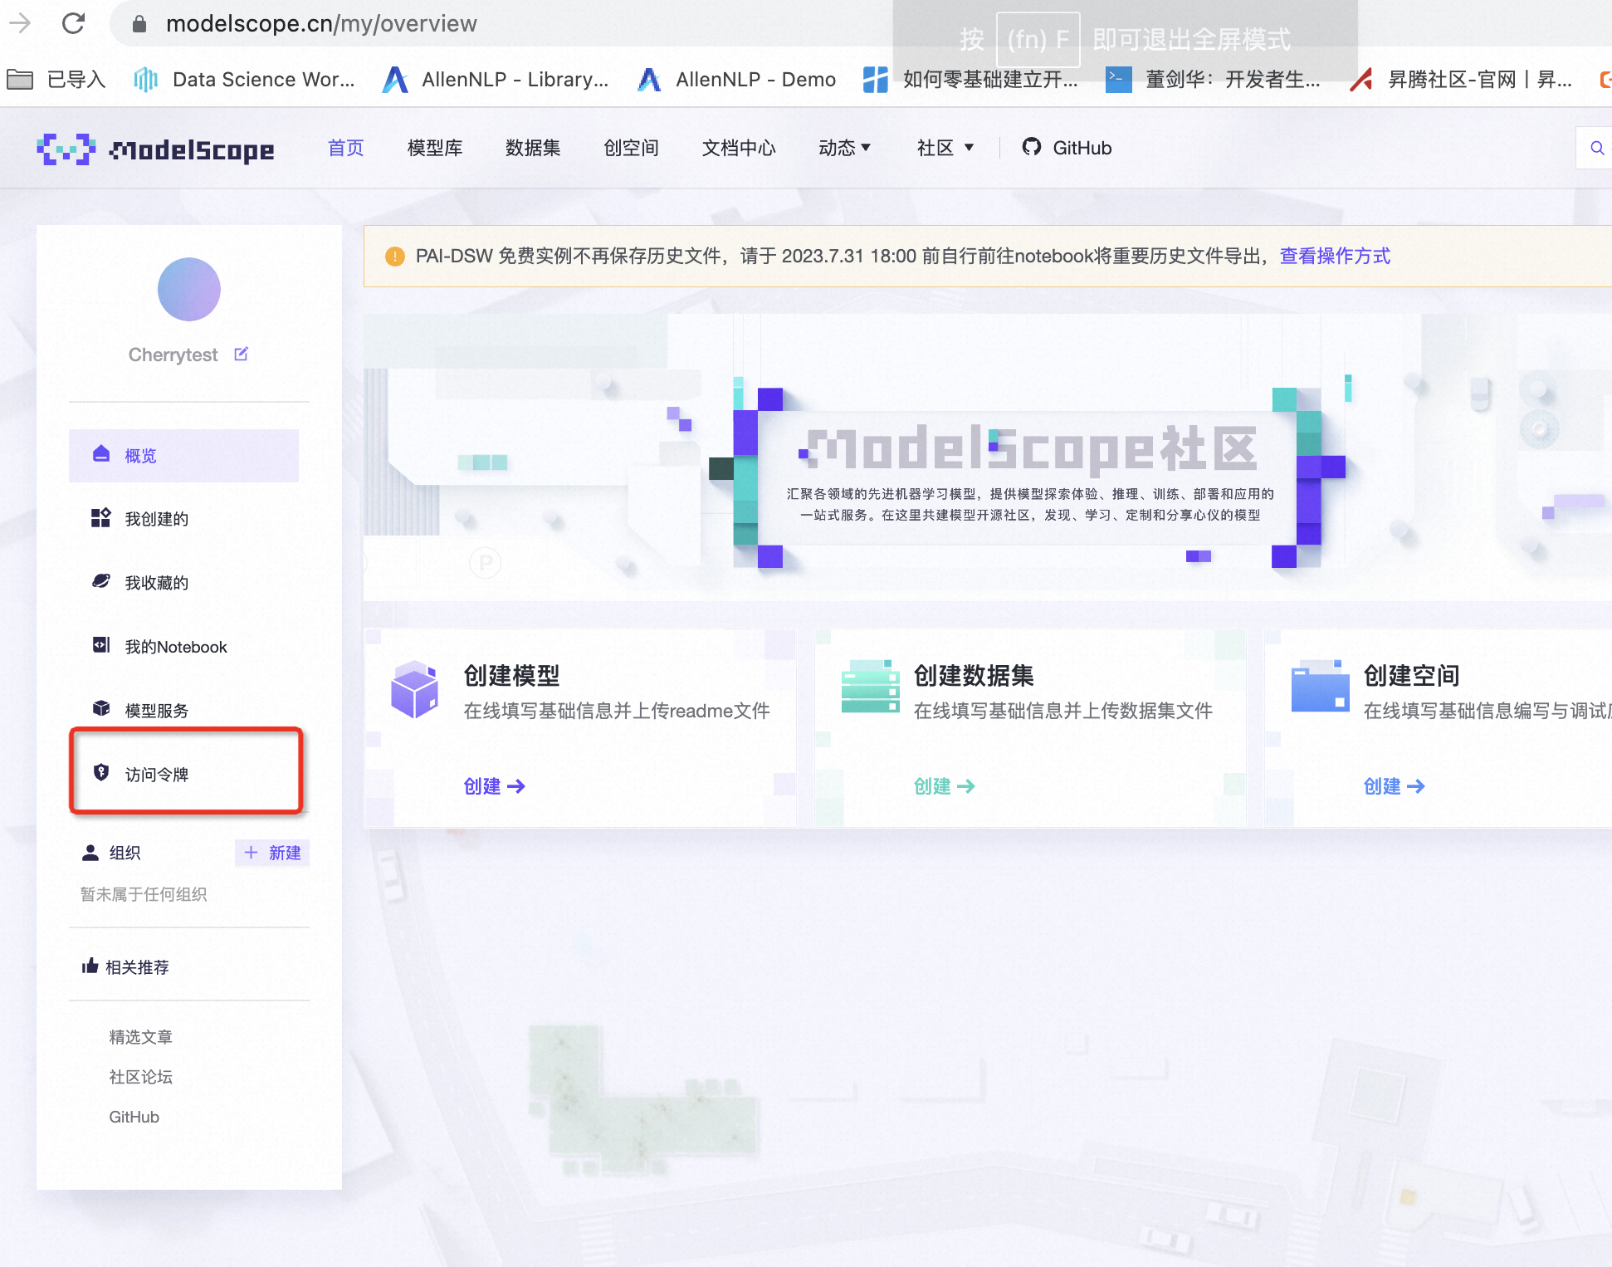
Task: Click the 新建 organization button
Action: [273, 853]
